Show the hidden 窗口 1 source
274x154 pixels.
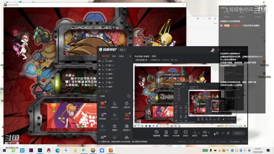click(x=100, y=91)
